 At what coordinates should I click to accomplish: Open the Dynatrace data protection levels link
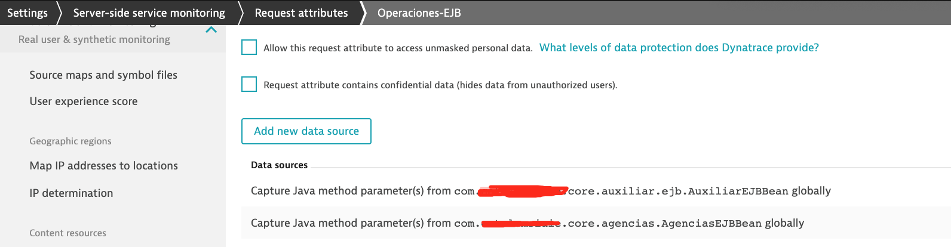(679, 48)
